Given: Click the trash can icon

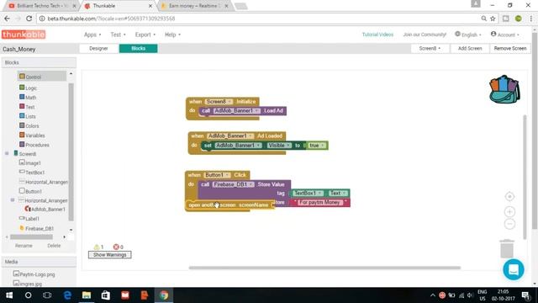Looking at the screenshot, I should (x=507, y=248).
